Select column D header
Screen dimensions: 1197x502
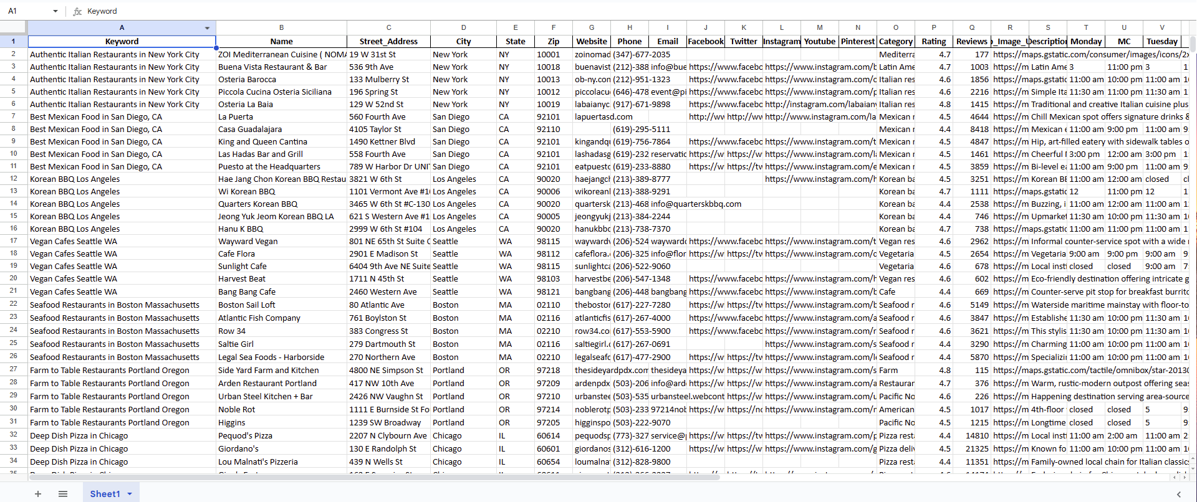(x=463, y=28)
